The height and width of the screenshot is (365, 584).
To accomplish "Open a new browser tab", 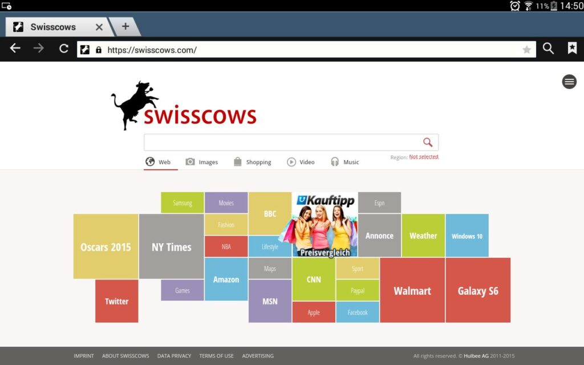I will (124, 25).
